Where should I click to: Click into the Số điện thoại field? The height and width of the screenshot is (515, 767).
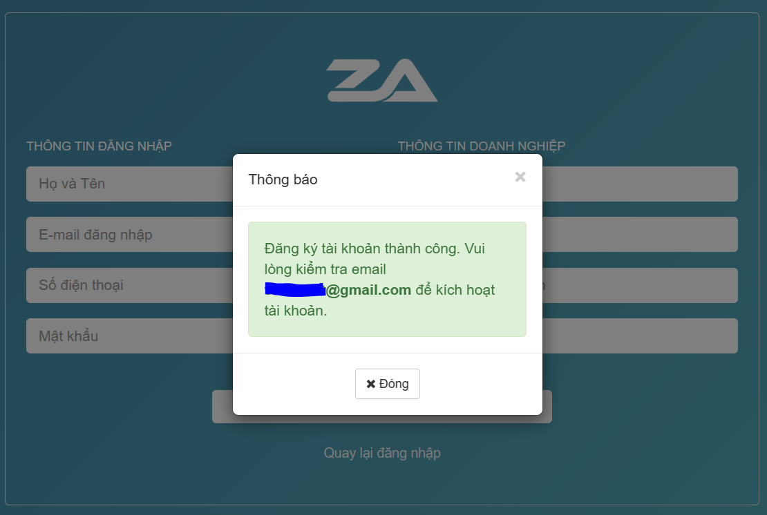129,285
